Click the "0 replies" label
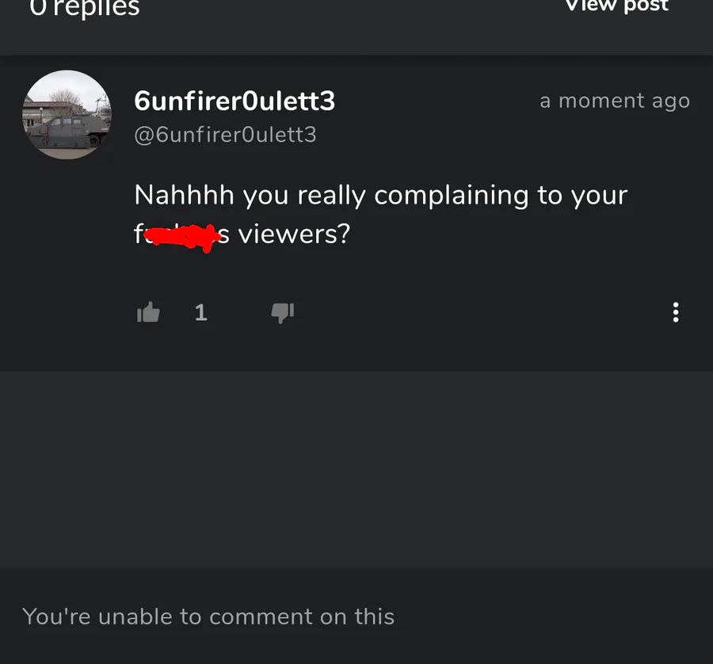The width and height of the screenshot is (713, 664). (85, 7)
